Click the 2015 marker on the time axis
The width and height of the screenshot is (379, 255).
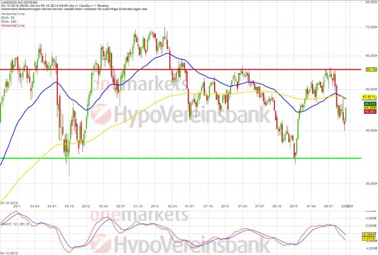click(x=294, y=207)
